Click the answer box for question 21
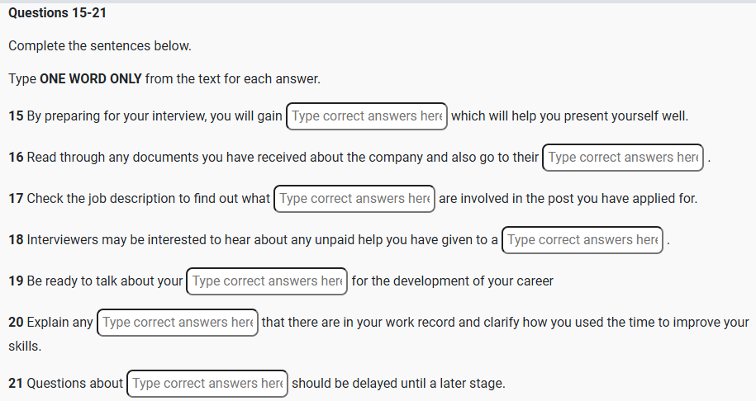 pyautogui.click(x=207, y=384)
